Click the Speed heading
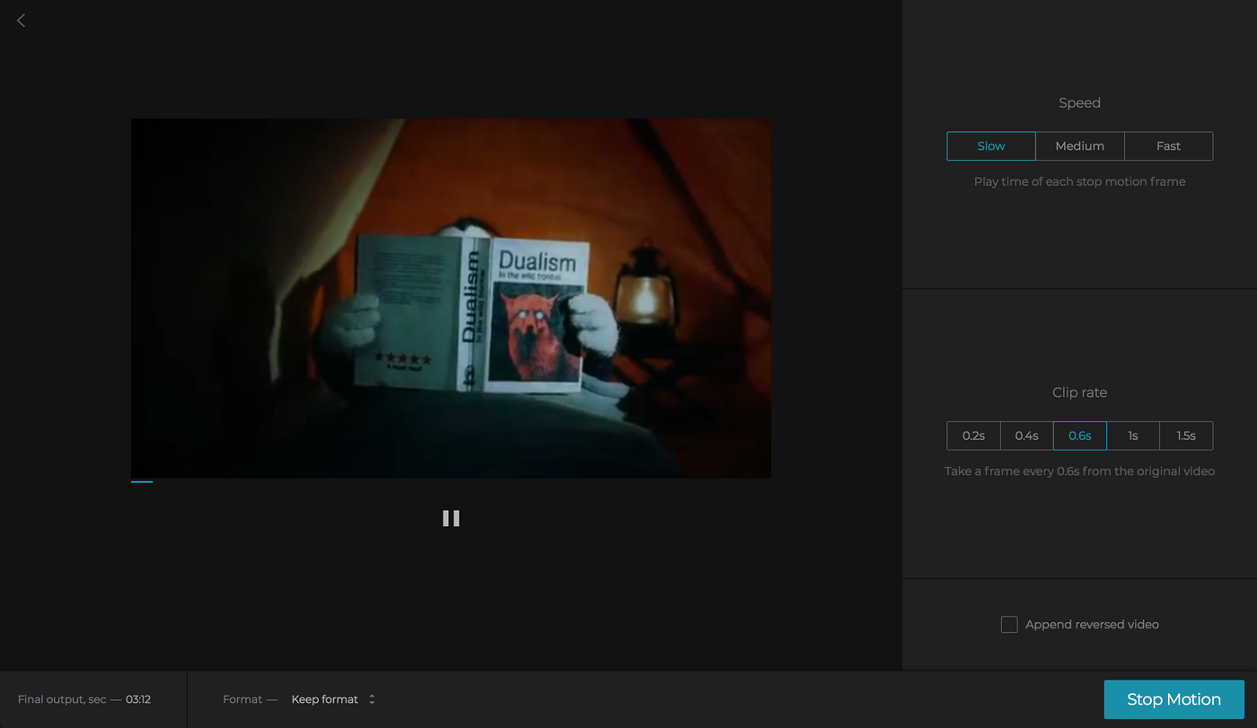Image resolution: width=1257 pixels, height=728 pixels. pos(1079,103)
